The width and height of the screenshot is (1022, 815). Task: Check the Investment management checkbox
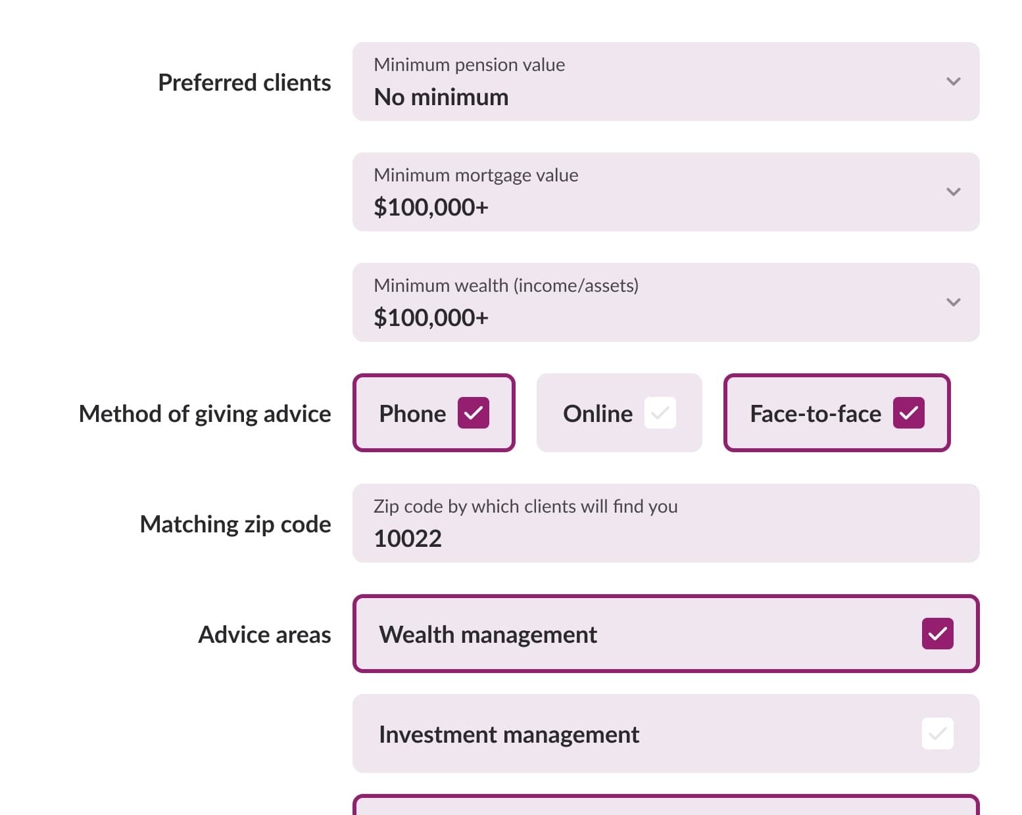937,733
